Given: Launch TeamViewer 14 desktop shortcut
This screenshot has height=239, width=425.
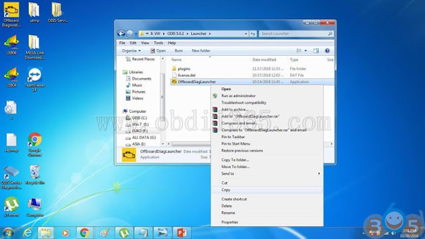Looking at the screenshot, I should tap(35, 80).
